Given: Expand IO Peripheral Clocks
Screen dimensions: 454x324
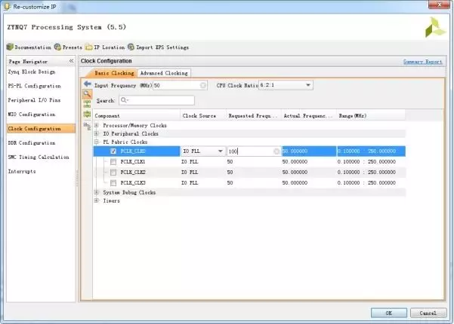Looking at the screenshot, I should (97, 133).
